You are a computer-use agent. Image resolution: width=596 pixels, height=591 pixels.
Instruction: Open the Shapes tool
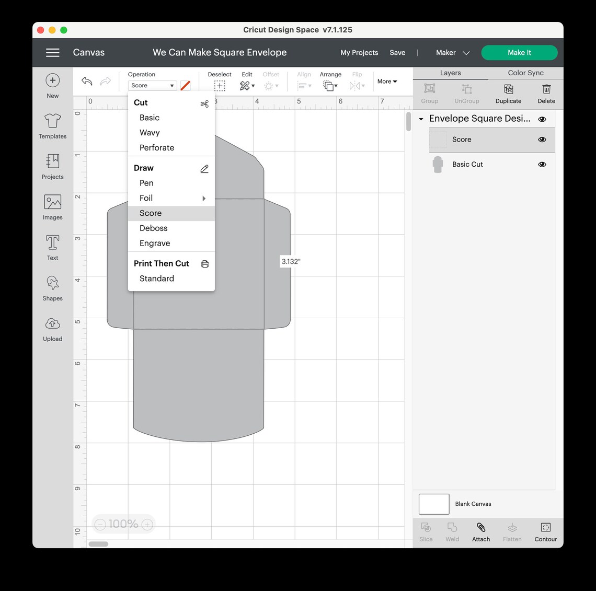[52, 288]
